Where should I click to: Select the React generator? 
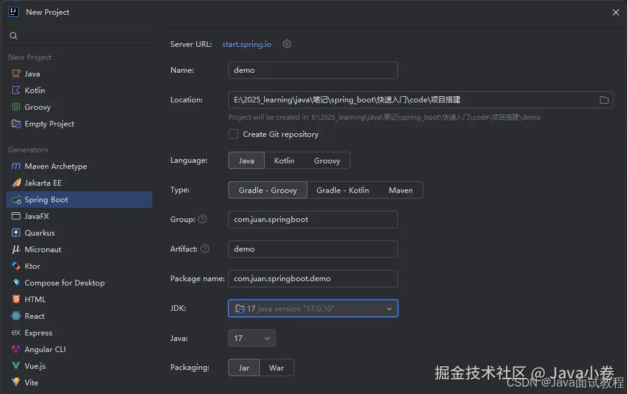34,316
